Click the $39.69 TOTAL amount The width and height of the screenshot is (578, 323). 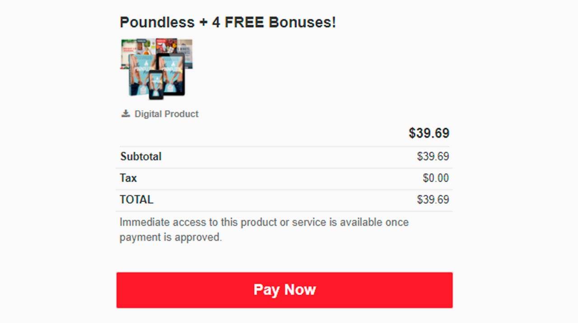tap(433, 200)
